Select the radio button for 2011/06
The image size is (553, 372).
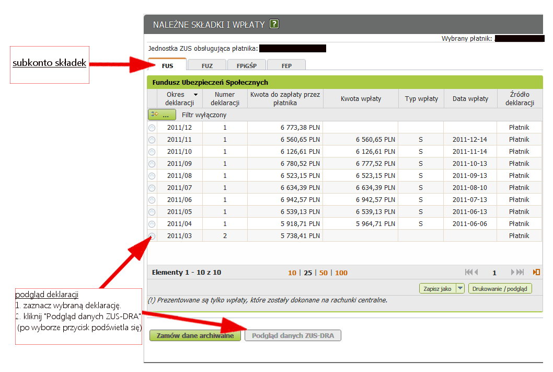tap(152, 200)
